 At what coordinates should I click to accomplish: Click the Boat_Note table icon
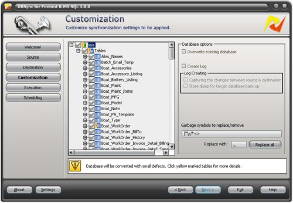(x=98, y=109)
